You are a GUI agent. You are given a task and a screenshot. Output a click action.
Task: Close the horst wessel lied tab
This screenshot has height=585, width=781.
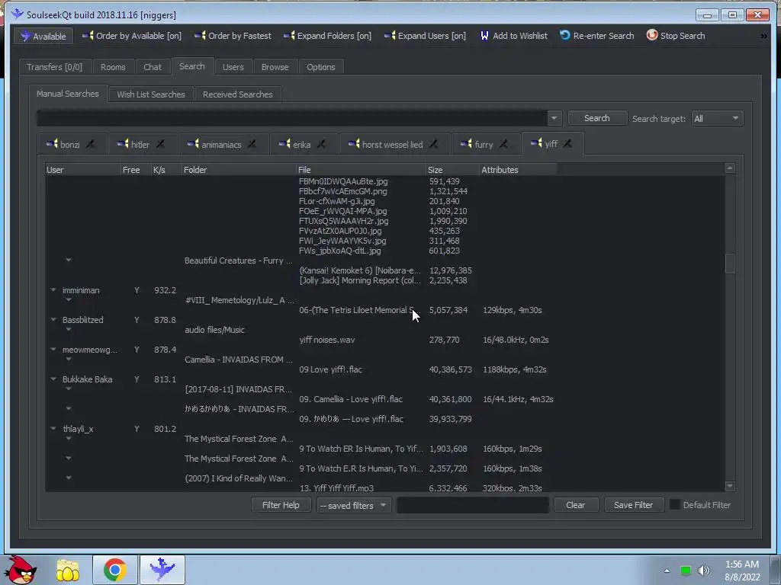[x=434, y=144]
